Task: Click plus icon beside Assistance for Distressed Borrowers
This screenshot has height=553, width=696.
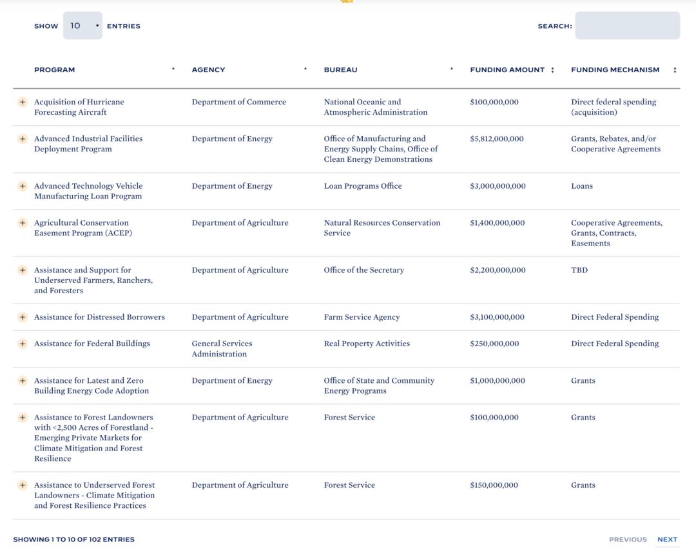Action: tap(22, 317)
